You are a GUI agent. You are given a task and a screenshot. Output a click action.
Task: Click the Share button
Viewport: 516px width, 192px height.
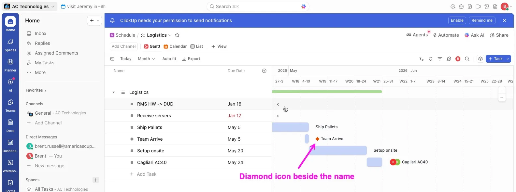point(499,35)
